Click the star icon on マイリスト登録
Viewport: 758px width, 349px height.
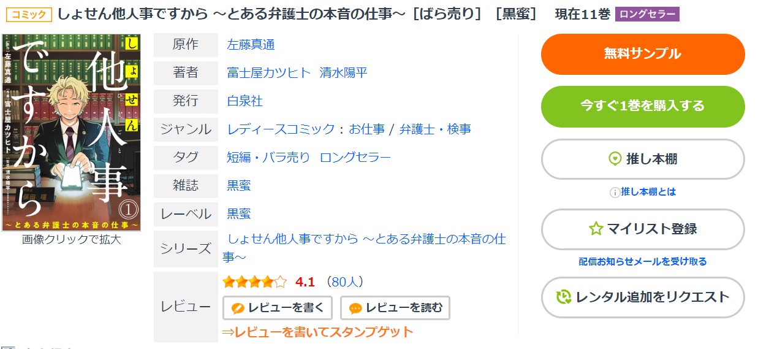[x=596, y=229]
